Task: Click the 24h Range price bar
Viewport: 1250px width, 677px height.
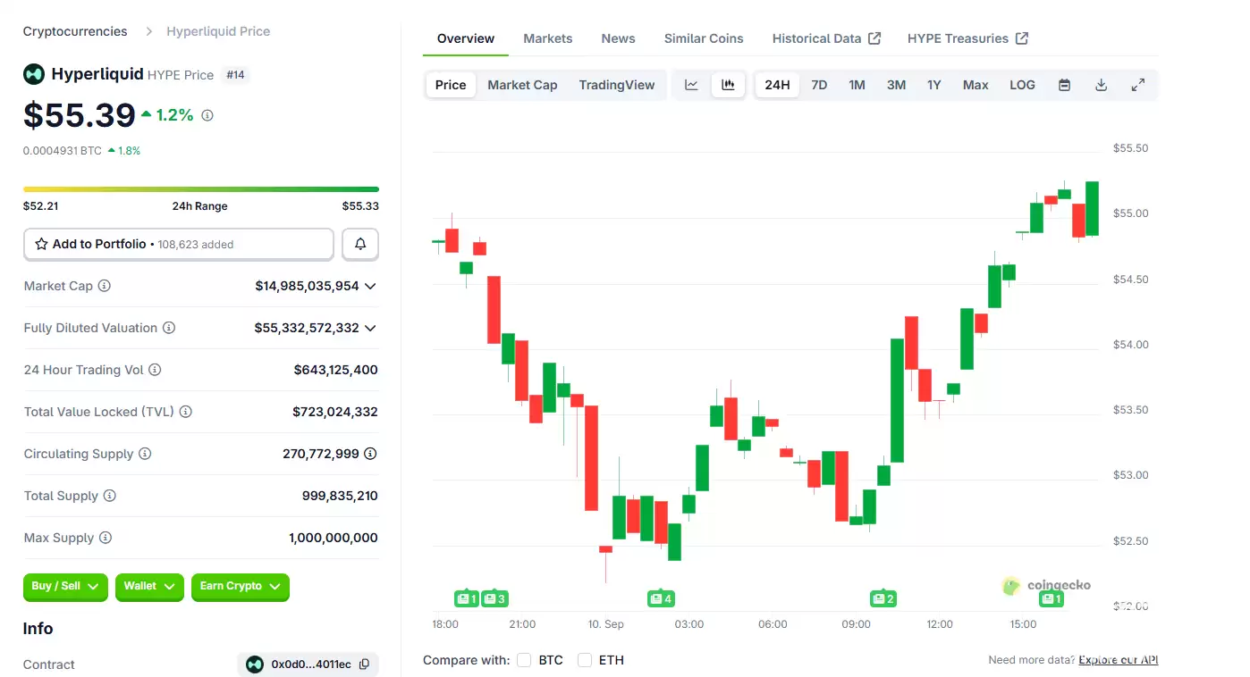Action: coord(200,189)
